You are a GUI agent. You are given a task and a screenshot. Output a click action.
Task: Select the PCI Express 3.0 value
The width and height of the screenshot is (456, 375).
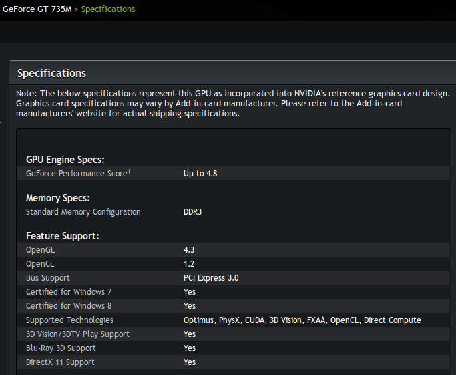211,278
